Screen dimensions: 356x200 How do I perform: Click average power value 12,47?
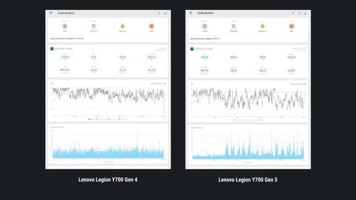pyautogui.click(x=291, y=70)
